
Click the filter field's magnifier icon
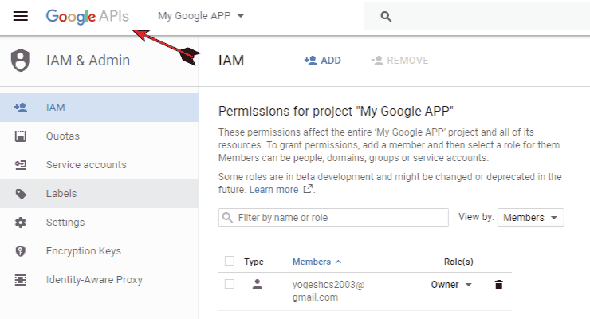227,218
